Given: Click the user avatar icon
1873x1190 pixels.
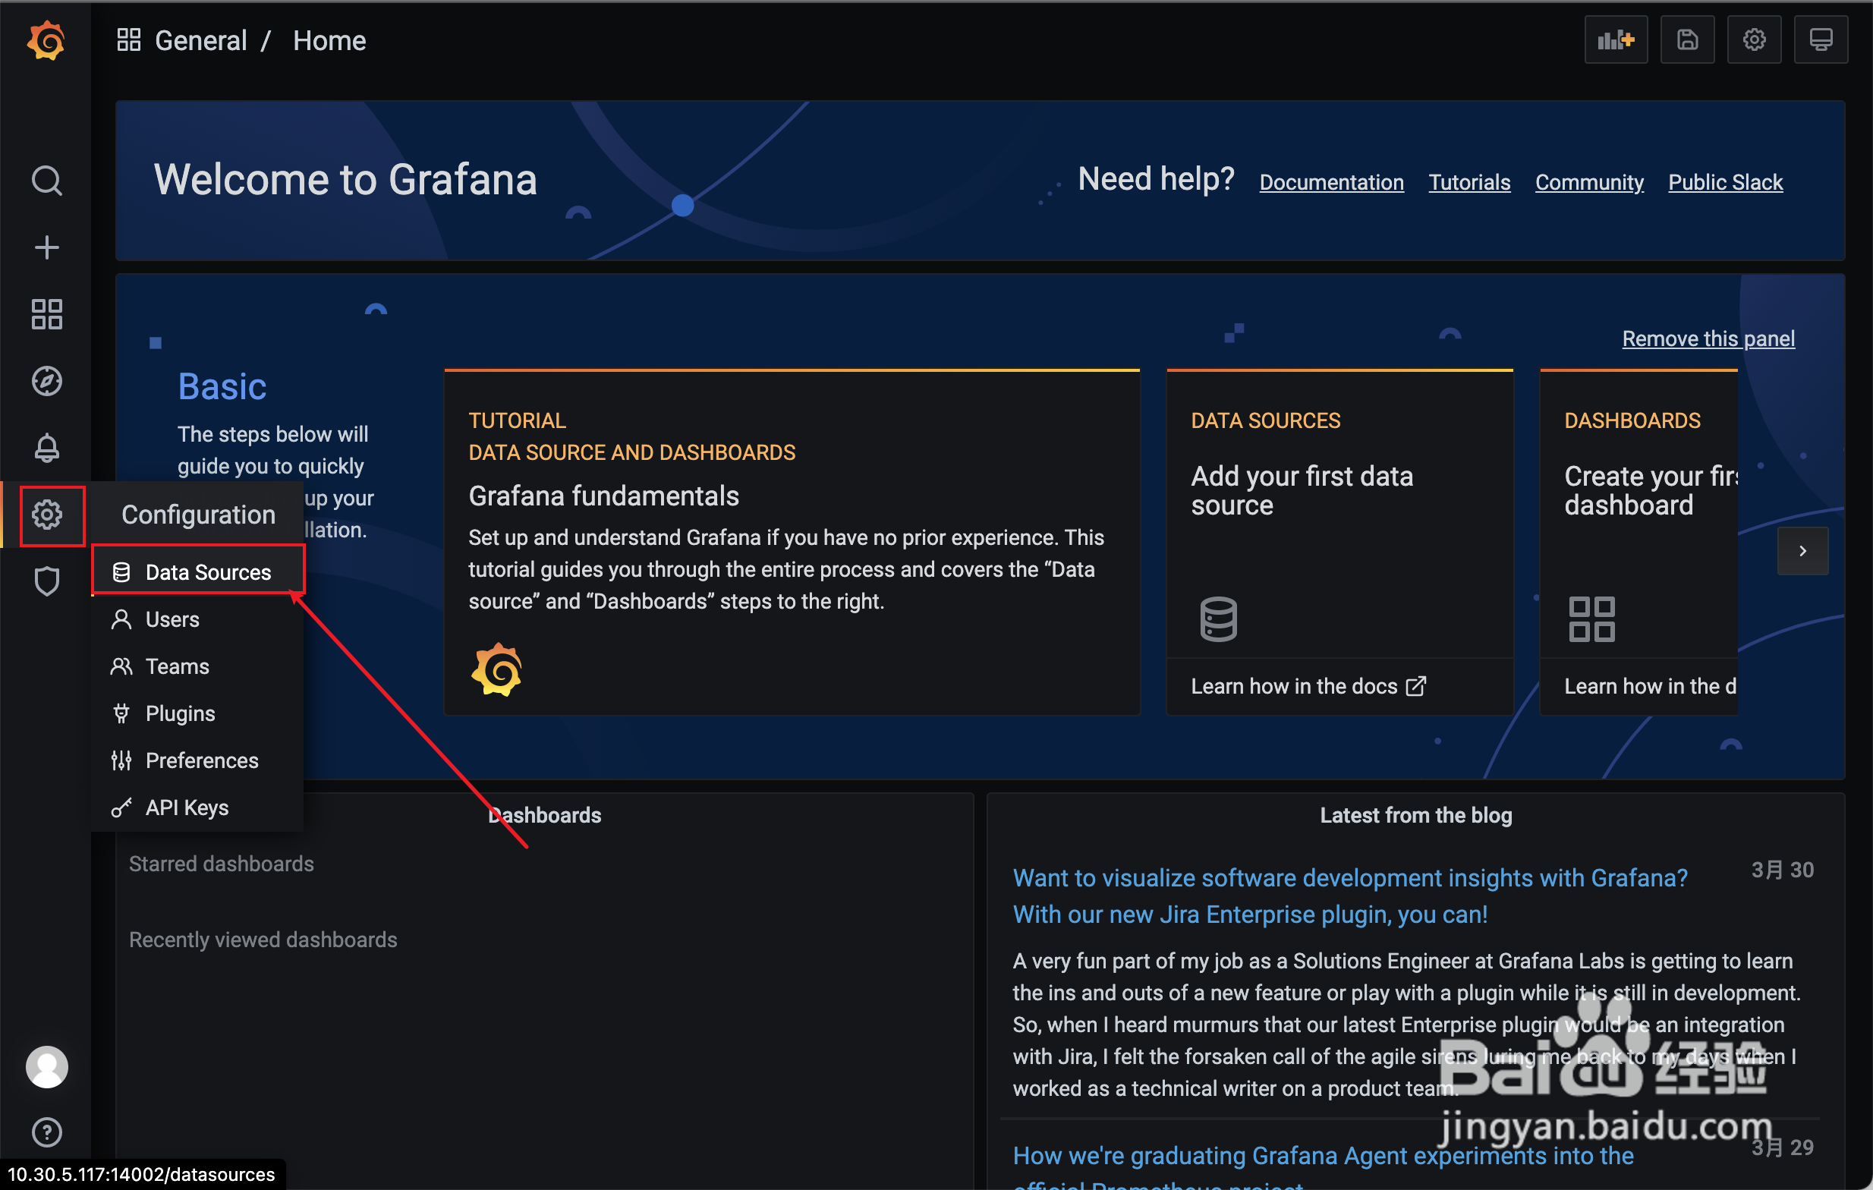Looking at the screenshot, I should (x=46, y=1066).
